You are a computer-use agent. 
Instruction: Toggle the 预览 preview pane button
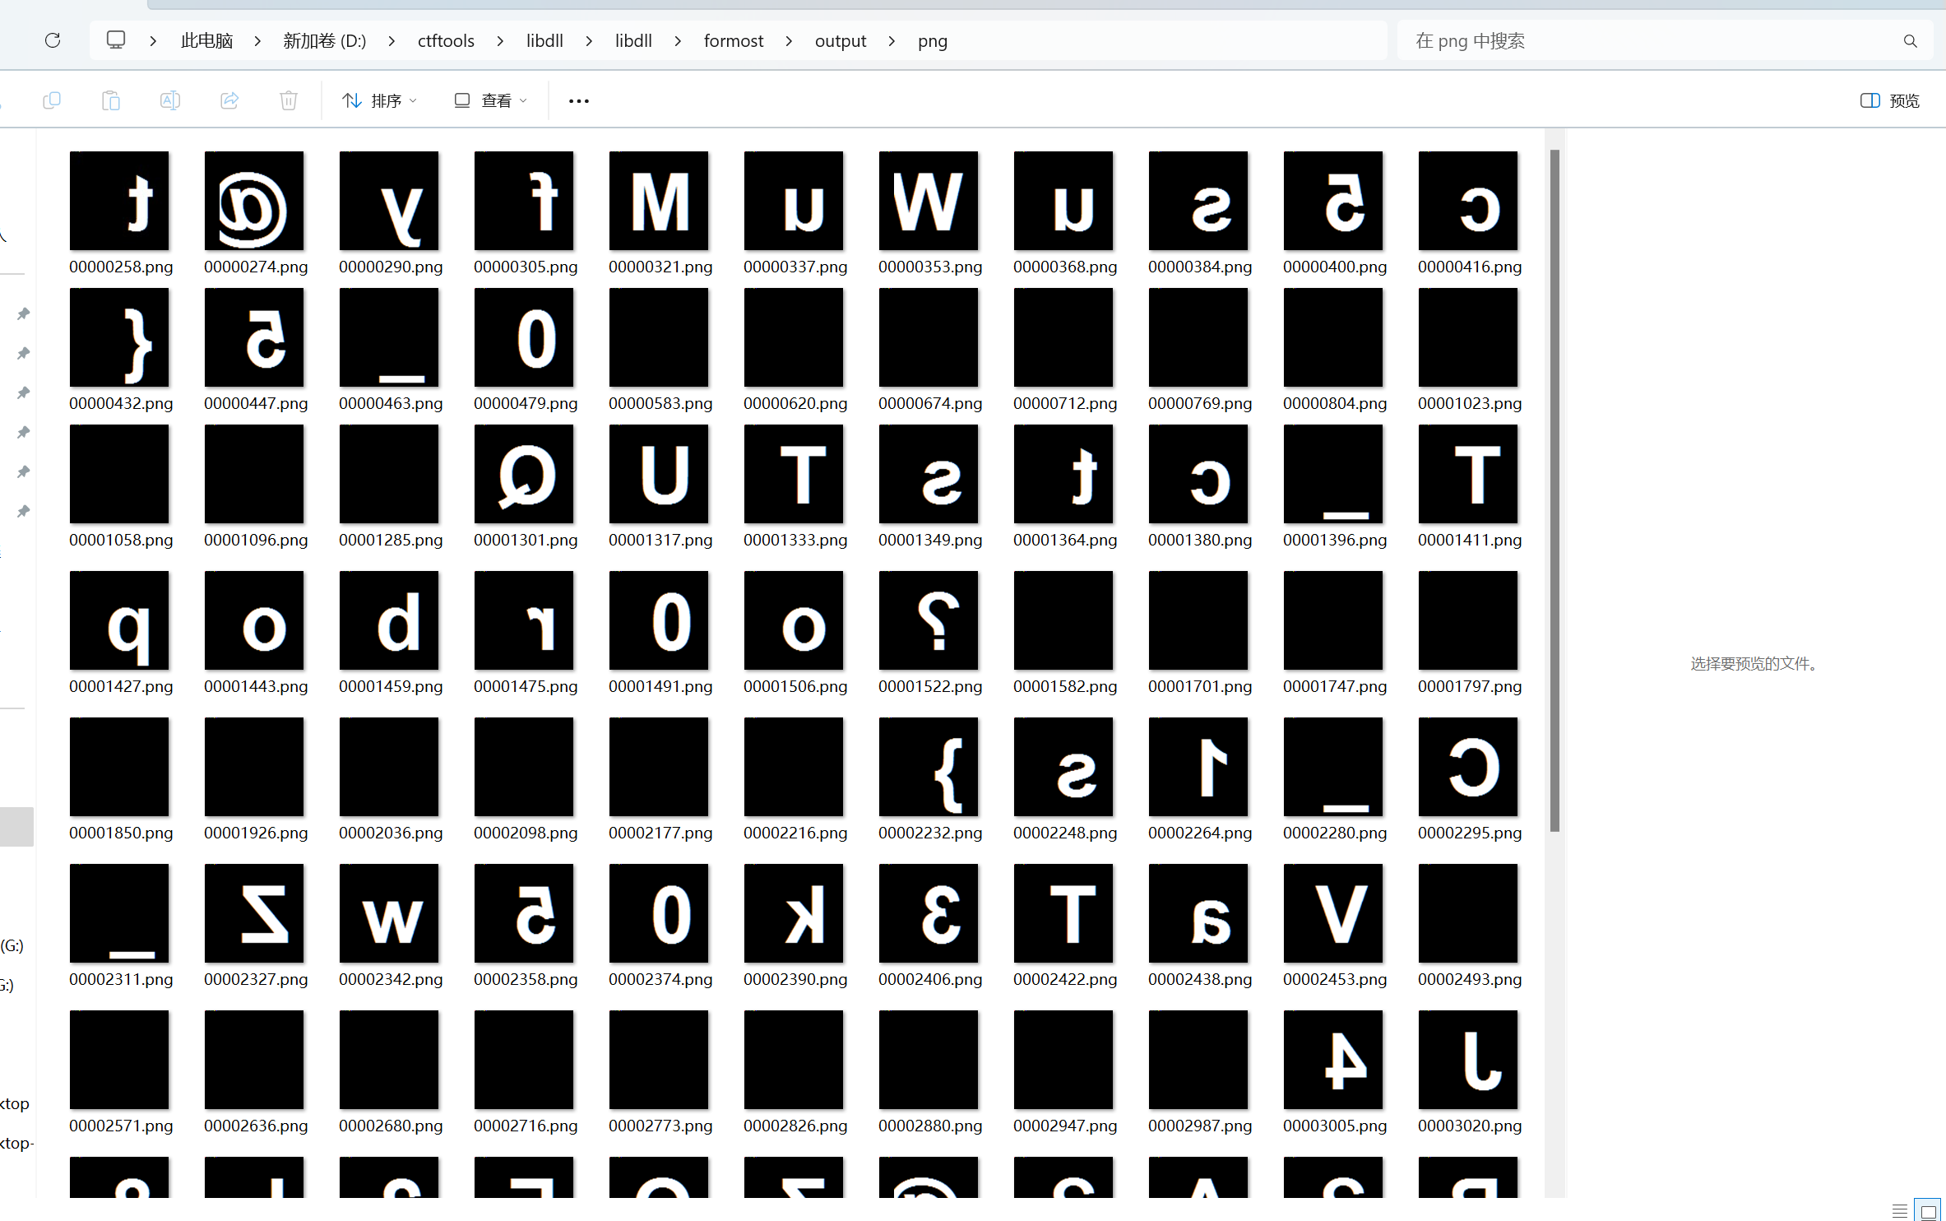click(1890, 100)
